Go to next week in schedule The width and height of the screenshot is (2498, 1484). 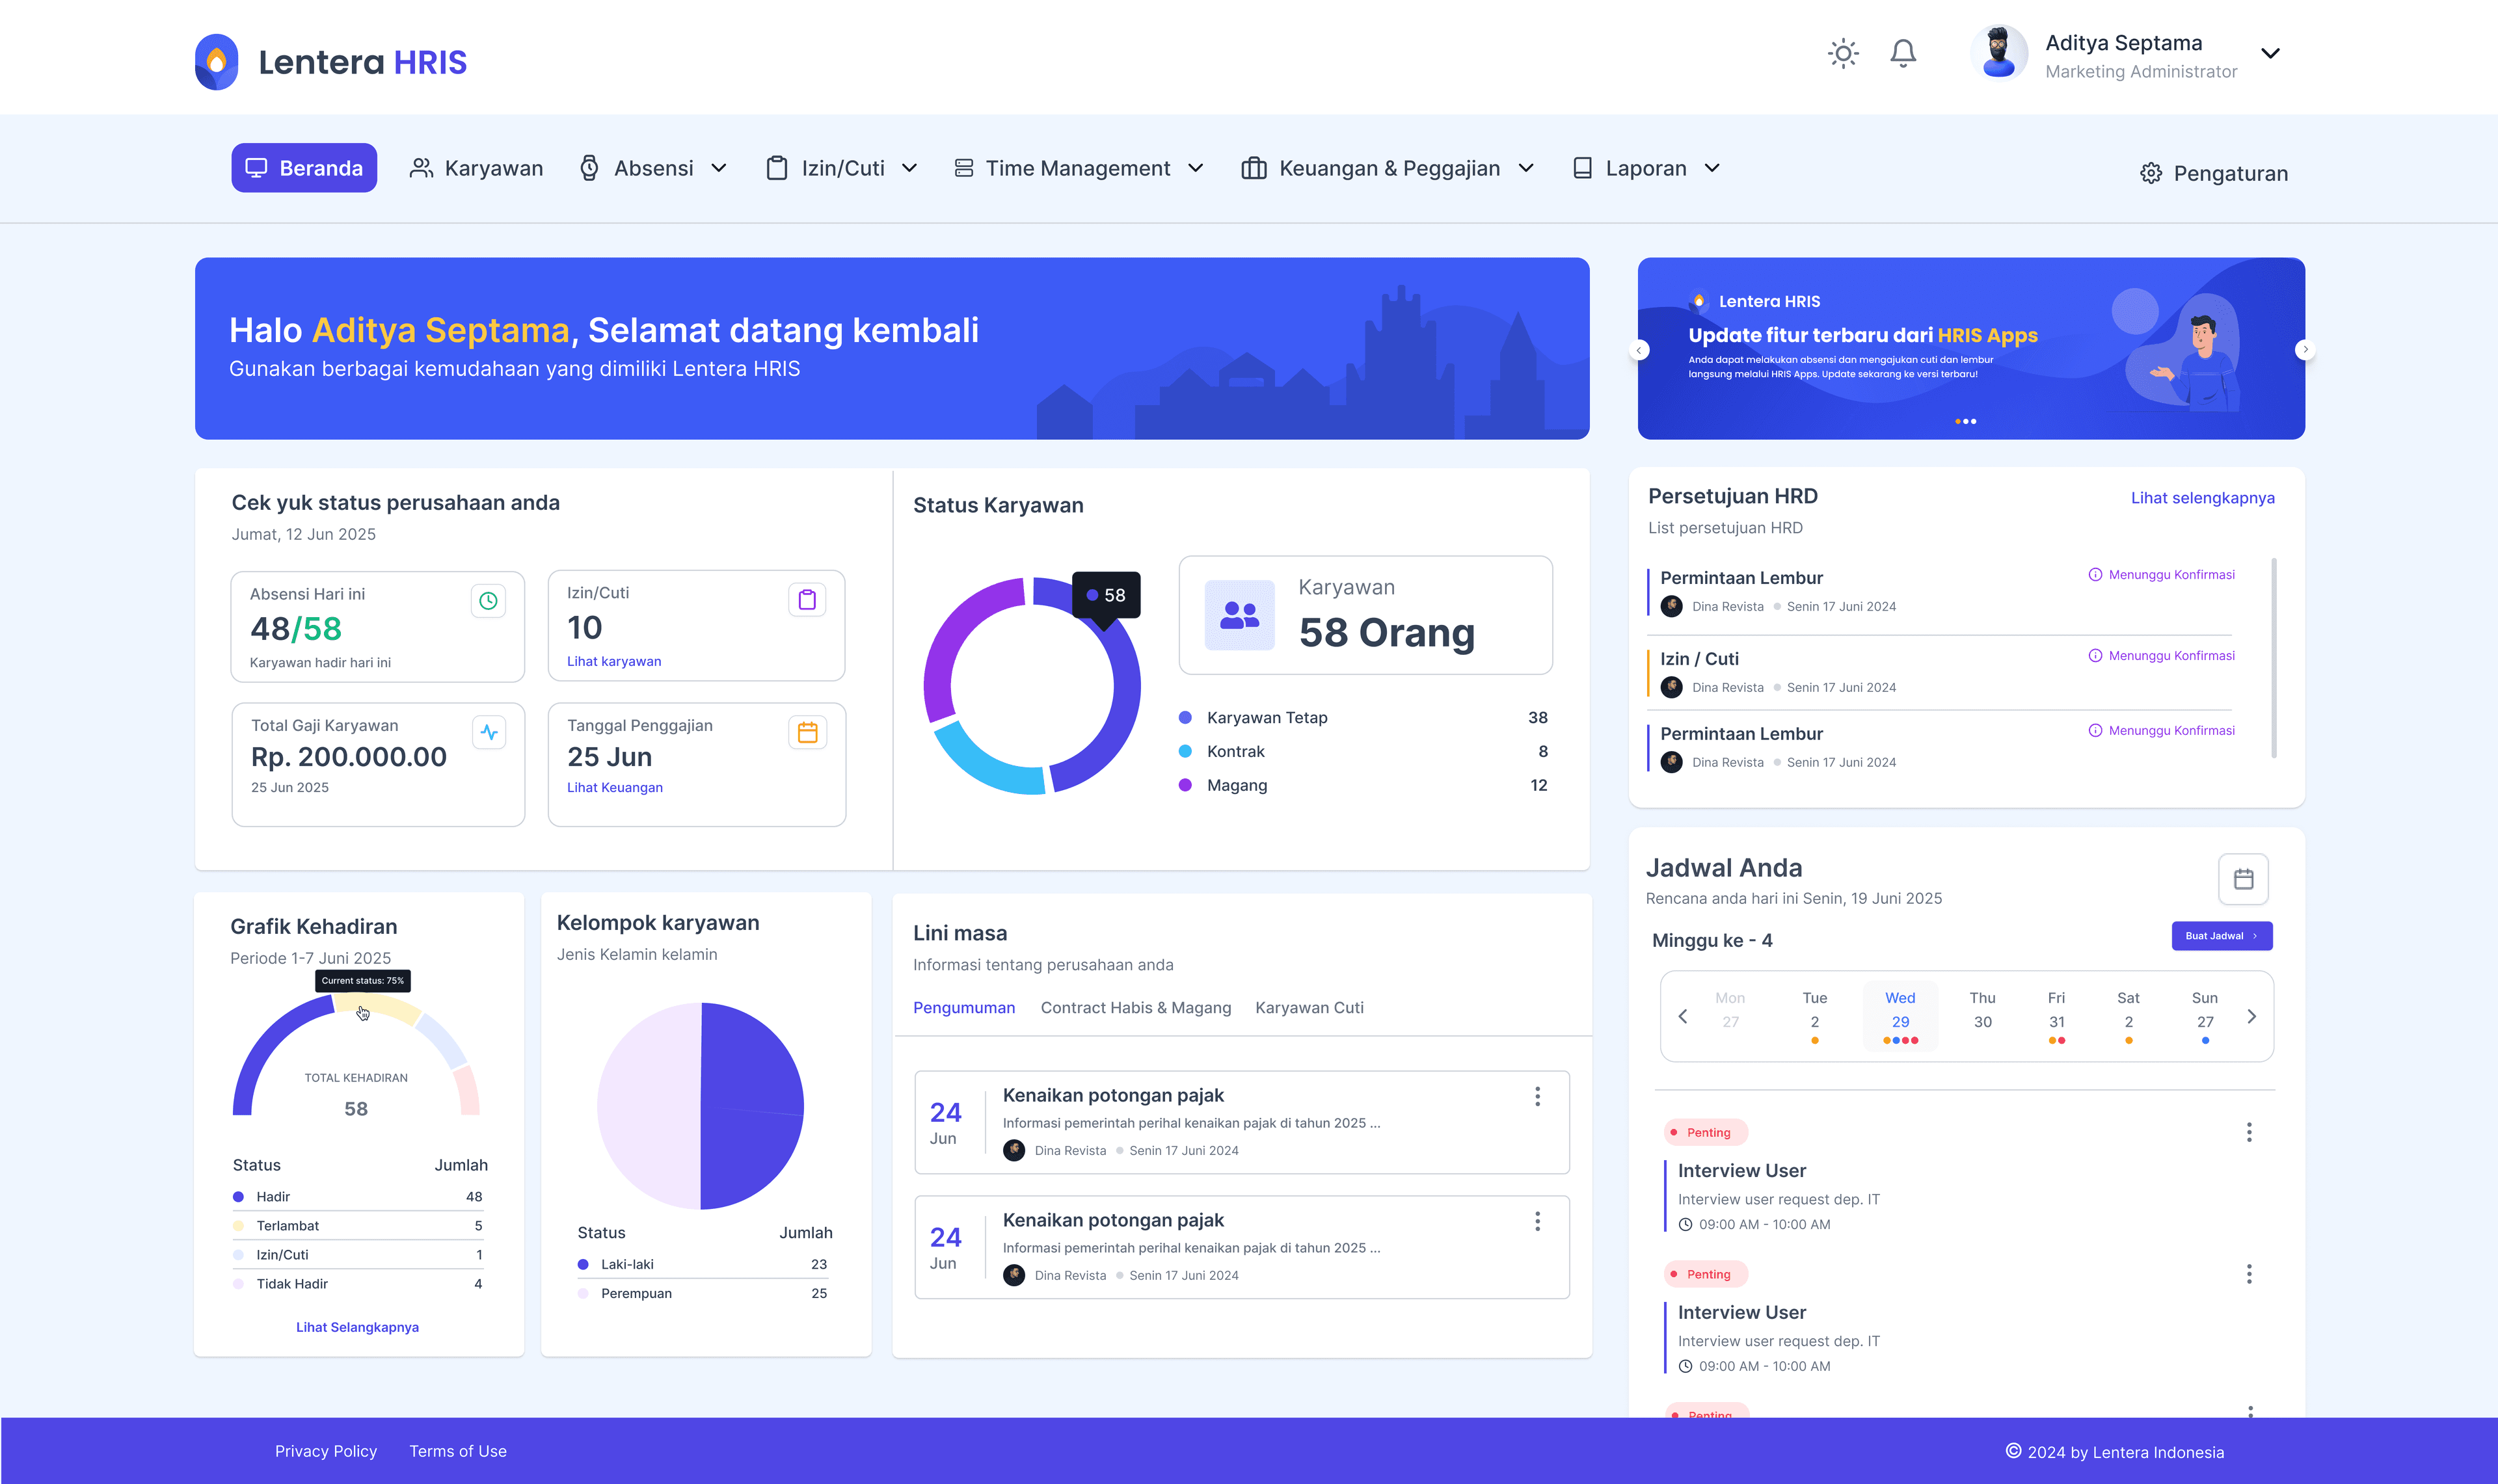[2251, 1016]
